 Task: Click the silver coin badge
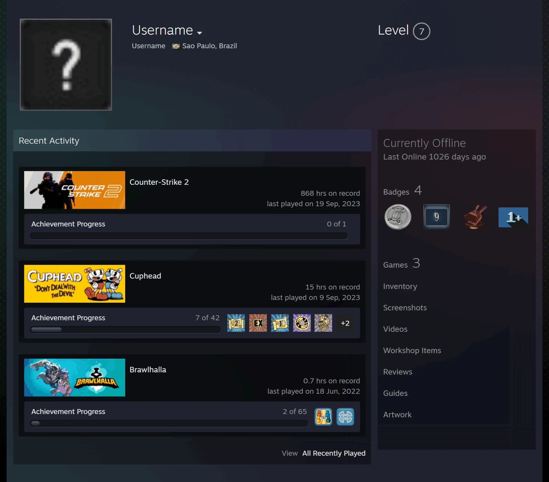point(398,217)
